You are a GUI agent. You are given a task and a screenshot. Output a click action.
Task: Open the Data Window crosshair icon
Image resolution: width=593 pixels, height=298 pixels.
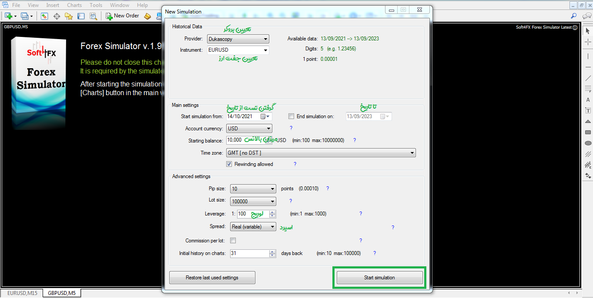coord(57,16)
